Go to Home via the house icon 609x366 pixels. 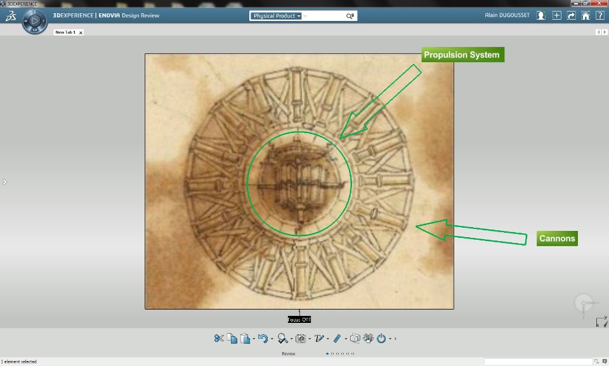click(x=586, y=15)
